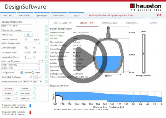The width and height of the screenshot is (166, 118).
Task: Switch to Materials List tab
Action: [110, 23]
